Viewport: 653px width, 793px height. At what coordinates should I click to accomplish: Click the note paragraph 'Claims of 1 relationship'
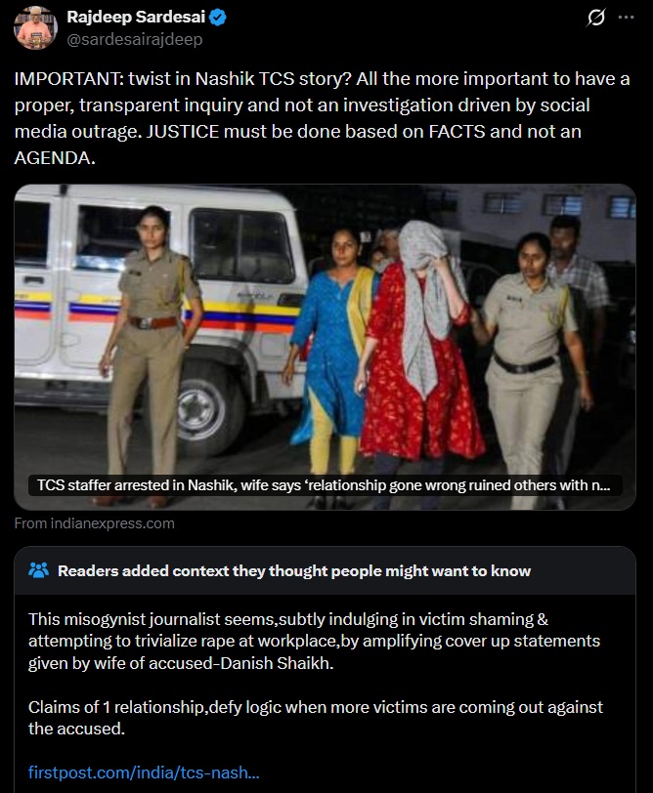tap(316, 718)
